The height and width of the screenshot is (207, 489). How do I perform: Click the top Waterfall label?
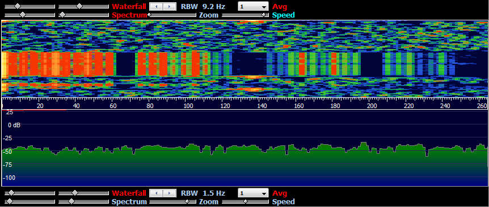click(x=129, y=6)
